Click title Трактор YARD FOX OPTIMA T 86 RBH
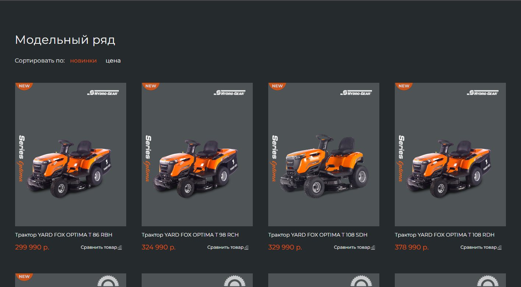This screenshot has height=287, width=521. pos(64,235)
